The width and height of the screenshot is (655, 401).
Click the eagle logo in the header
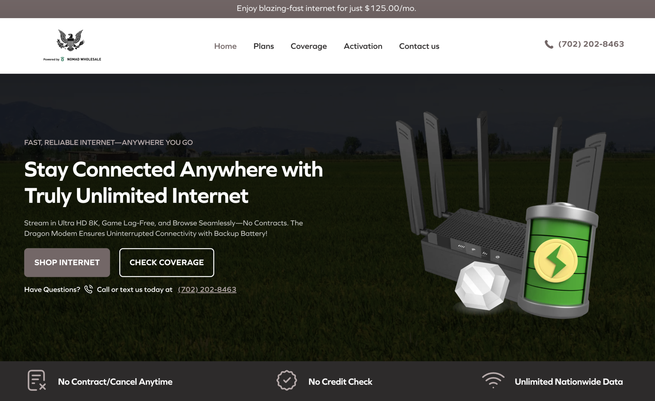tap(71, 40)
